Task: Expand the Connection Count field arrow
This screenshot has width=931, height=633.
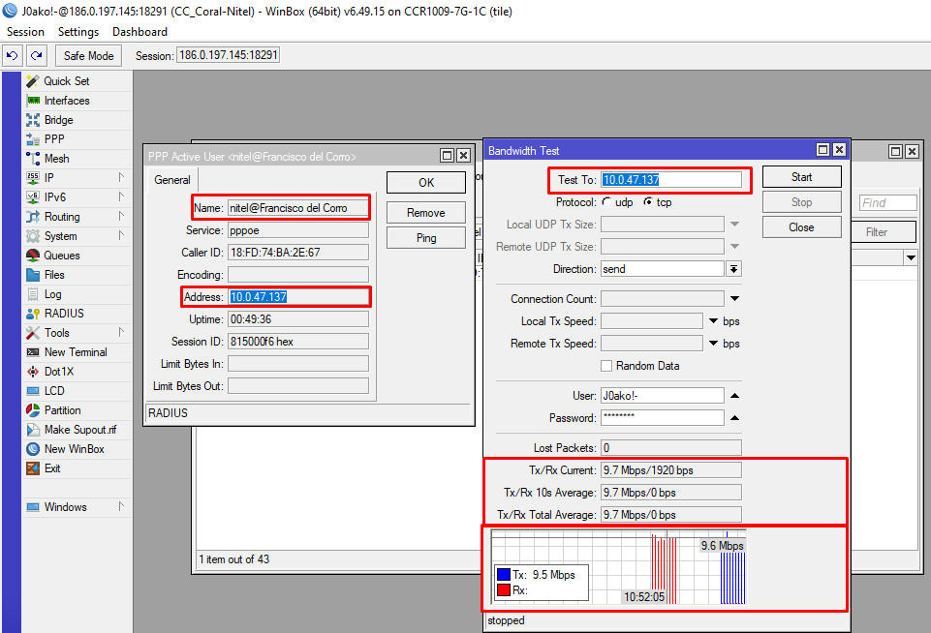Action: (734, 299)
